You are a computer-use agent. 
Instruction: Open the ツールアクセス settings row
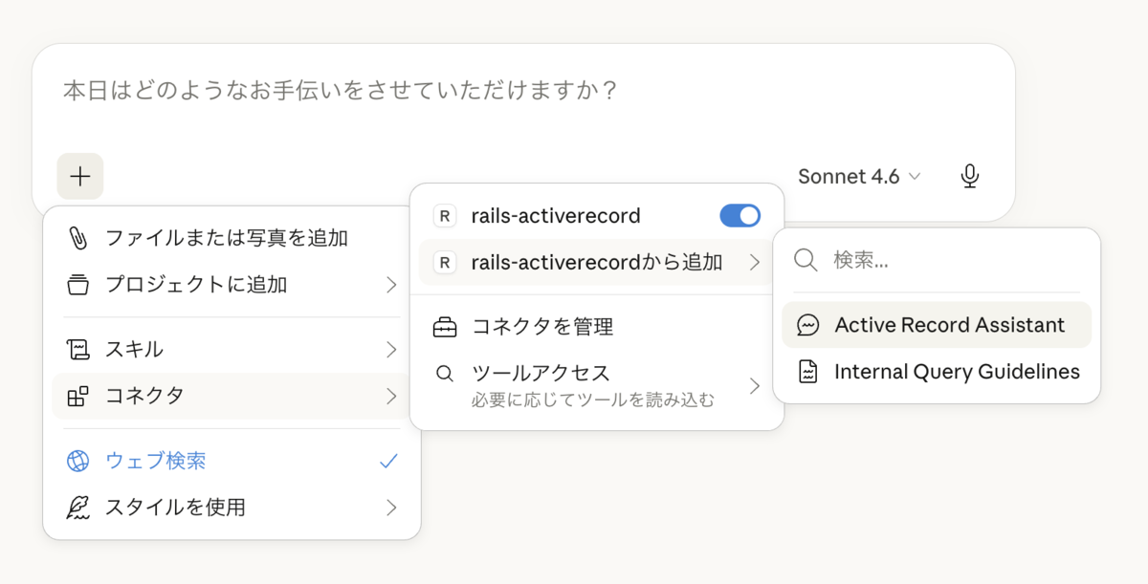point(596,384)
